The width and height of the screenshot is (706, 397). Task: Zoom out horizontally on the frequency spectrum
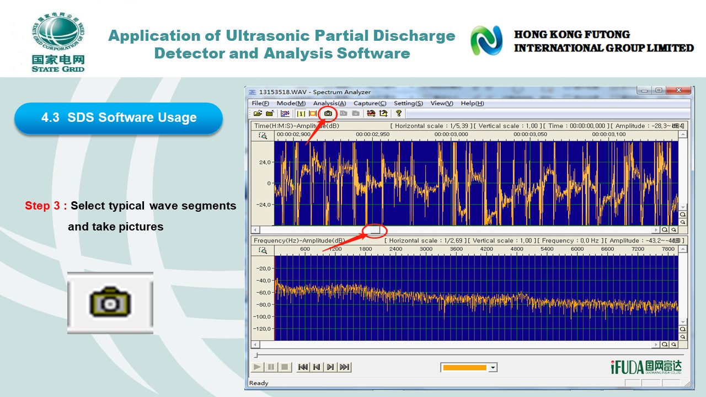[674, 345]
